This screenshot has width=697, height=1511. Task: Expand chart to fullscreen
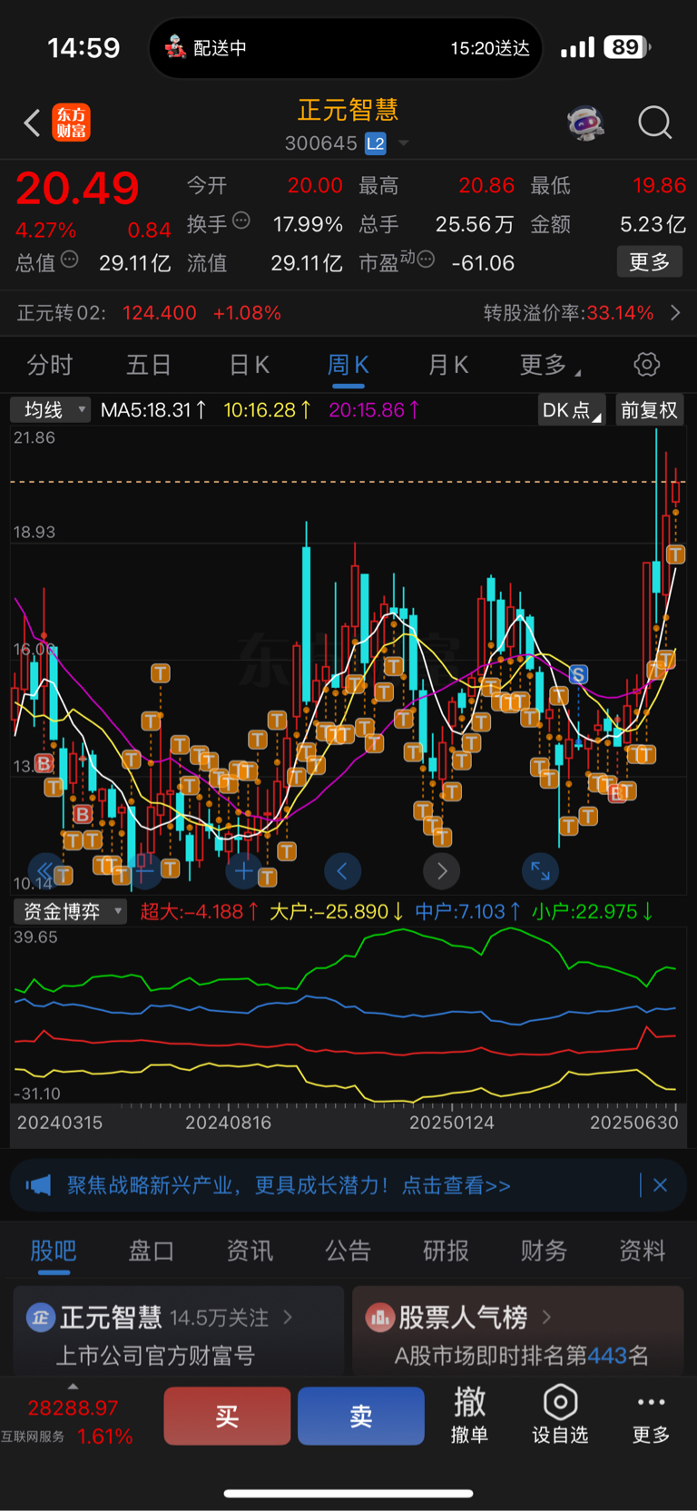point(540,871)
